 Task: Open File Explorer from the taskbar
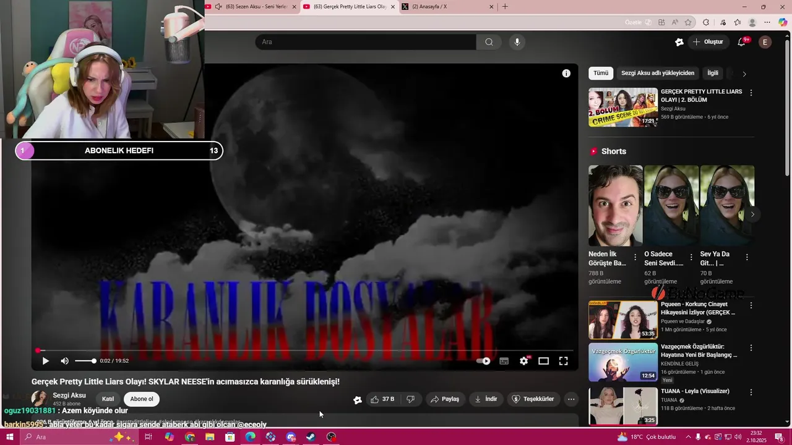click(x=210, y=437)
